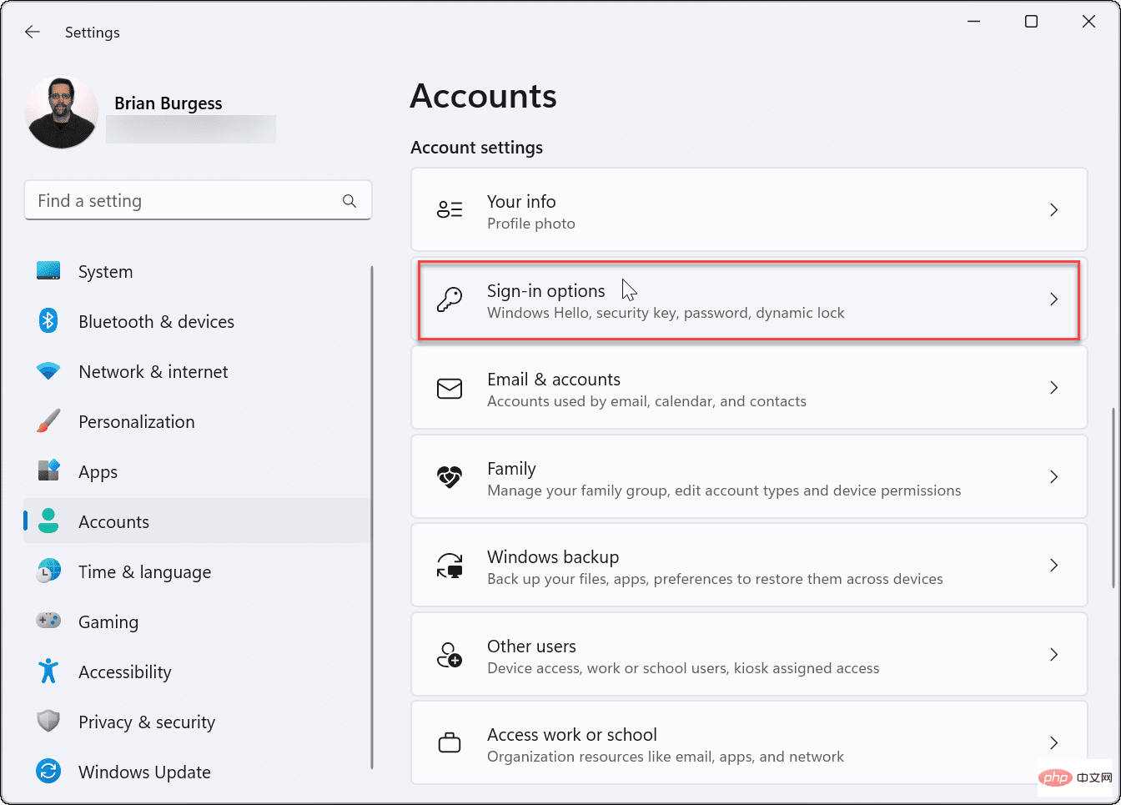Click the Brian Burgess account name
Image resolution: width=1121 pixels, height=805 pixels.
pos(168,103)
